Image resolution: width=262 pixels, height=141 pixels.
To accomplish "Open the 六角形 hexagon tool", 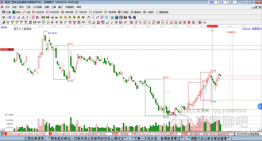I will pos(149,12).
